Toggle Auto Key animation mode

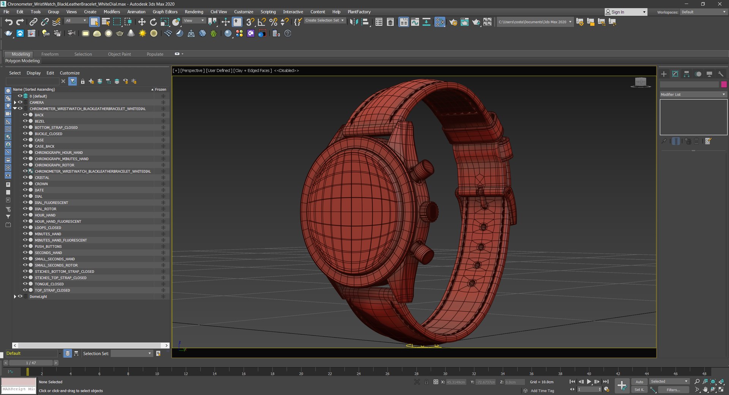(639, 382)
